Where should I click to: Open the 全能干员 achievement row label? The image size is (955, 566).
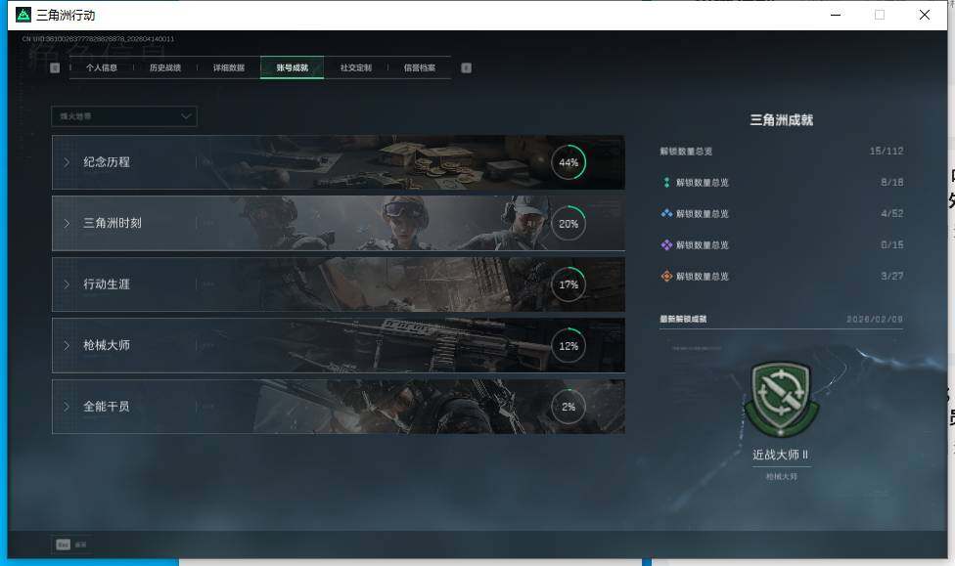[107, 406]
